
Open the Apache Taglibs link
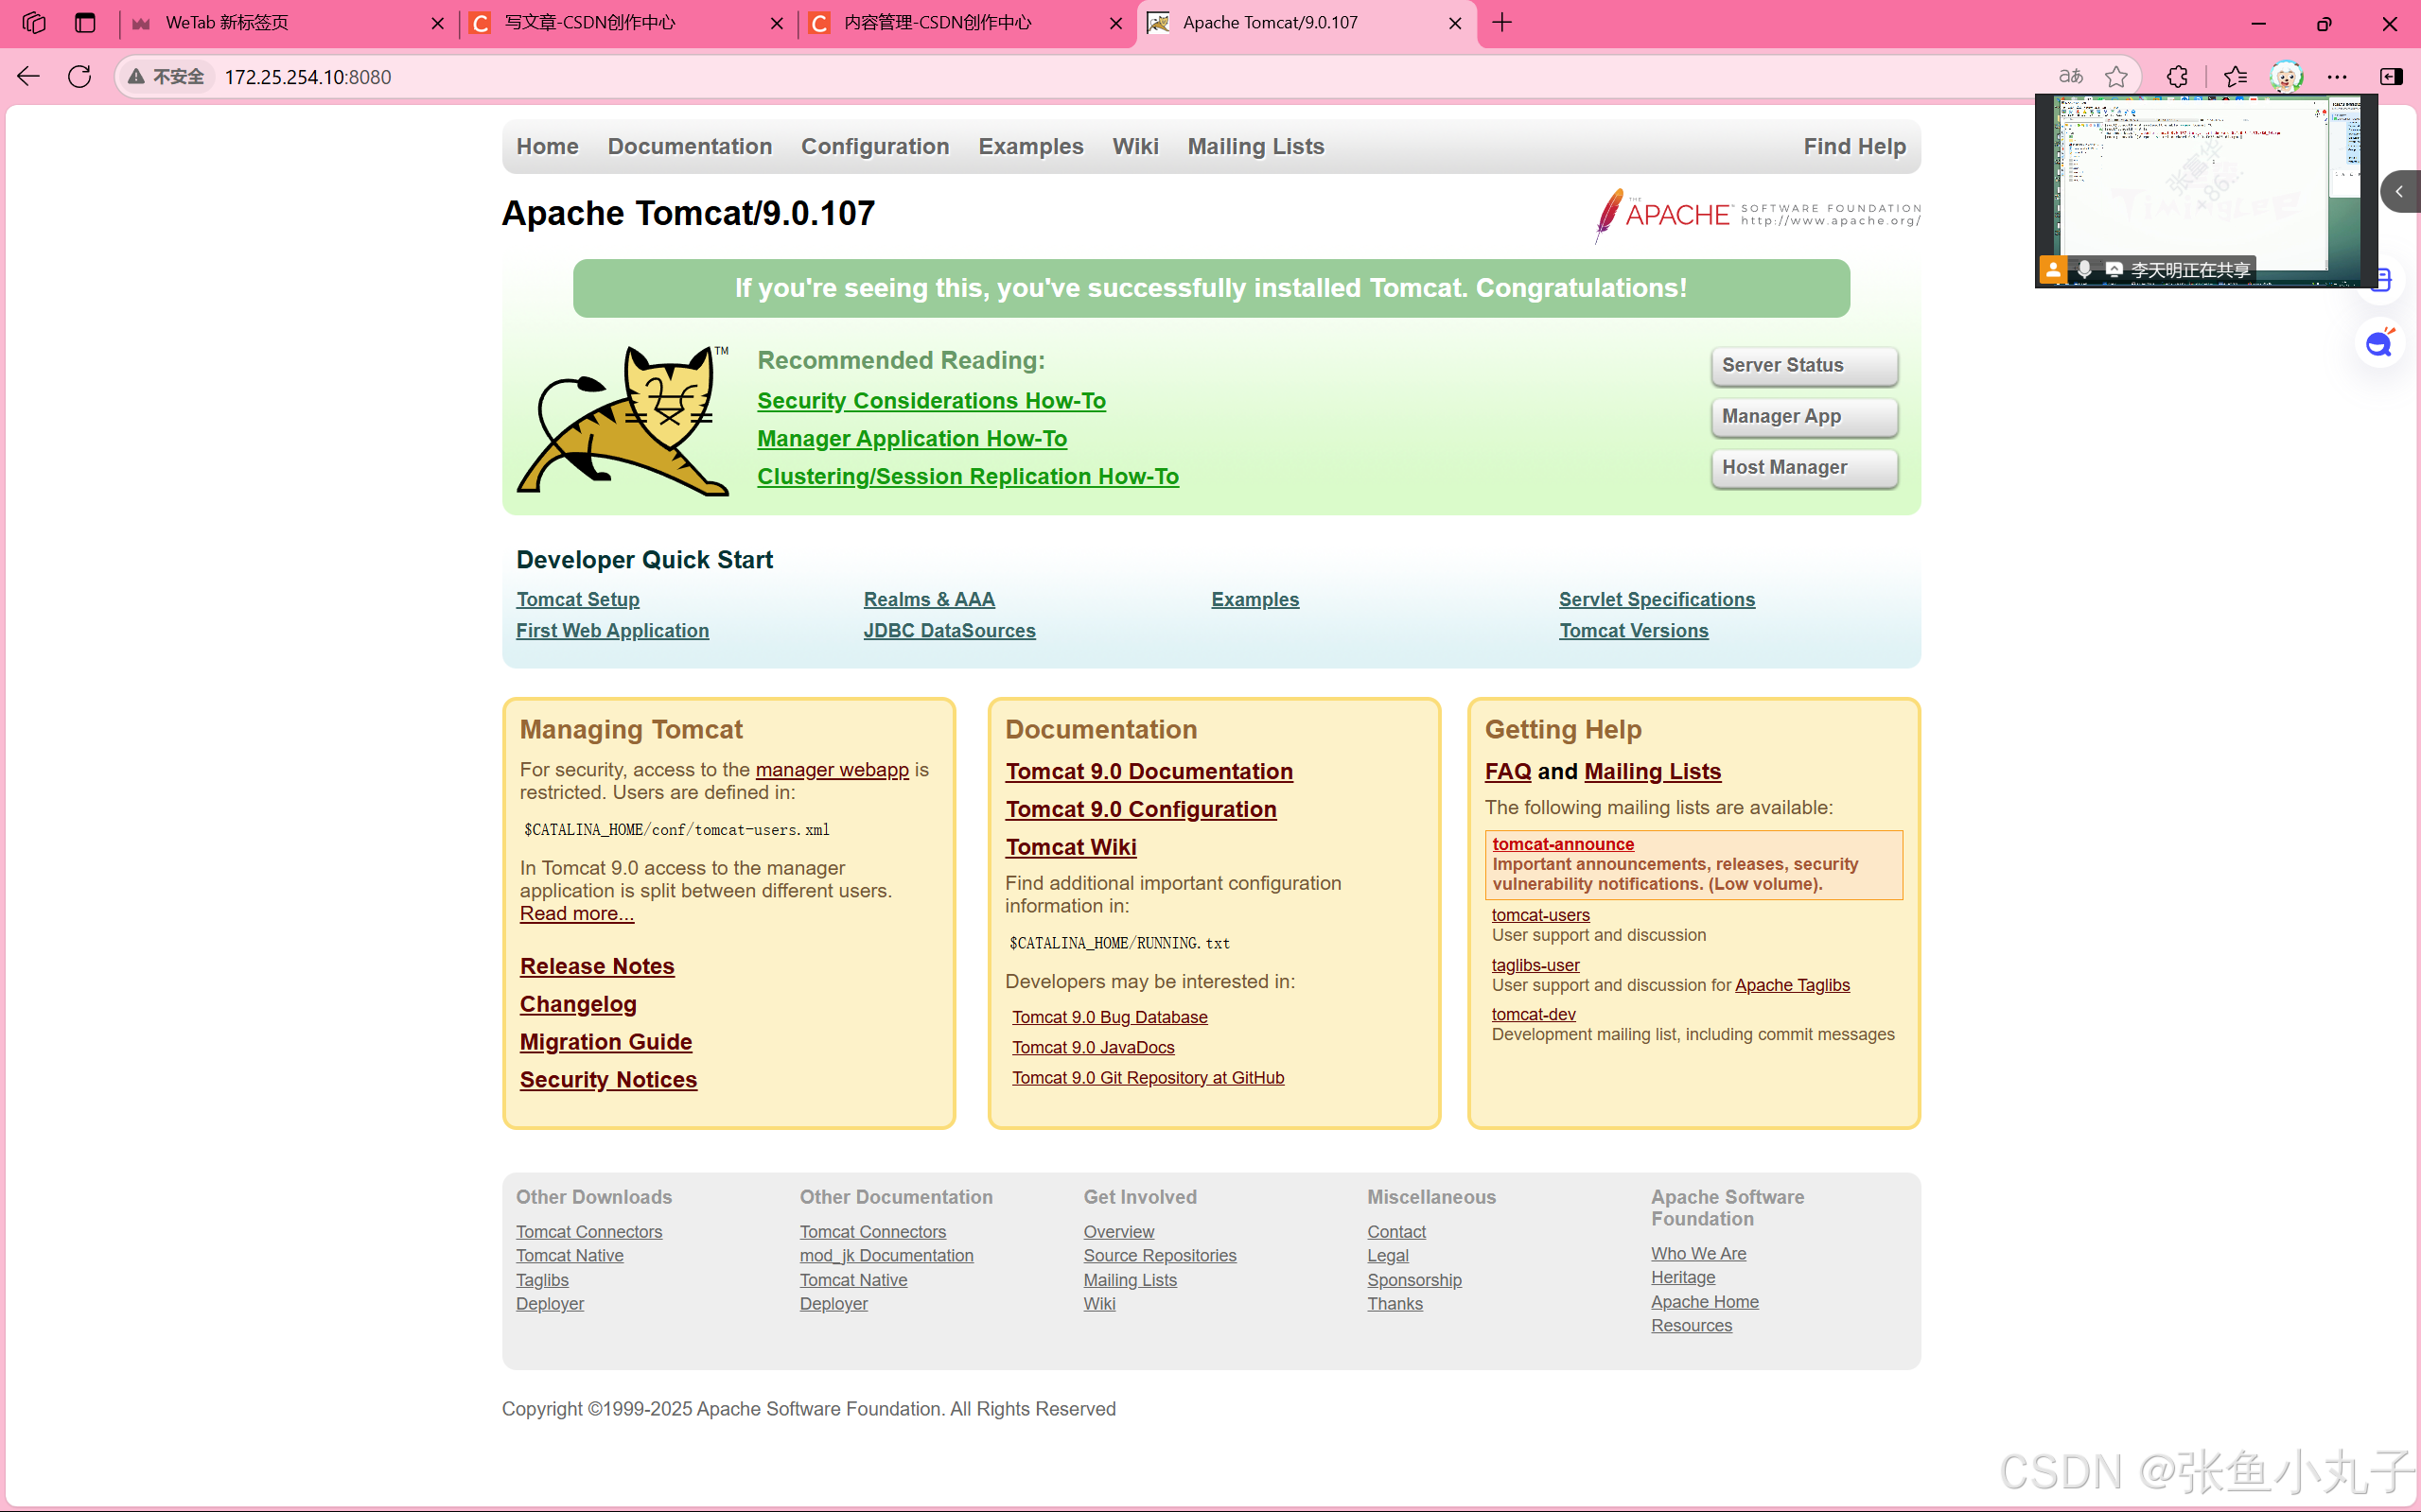tap(1792, 986)
